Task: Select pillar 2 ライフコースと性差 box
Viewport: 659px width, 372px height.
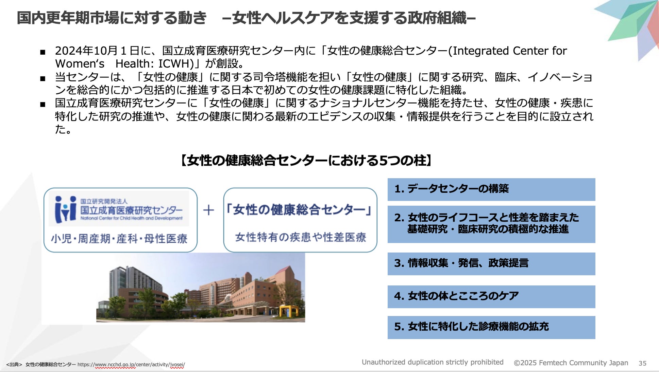Action: pyautogui.click(x=491, y=224)
